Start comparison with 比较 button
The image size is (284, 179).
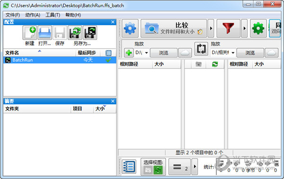pos(174,28)
